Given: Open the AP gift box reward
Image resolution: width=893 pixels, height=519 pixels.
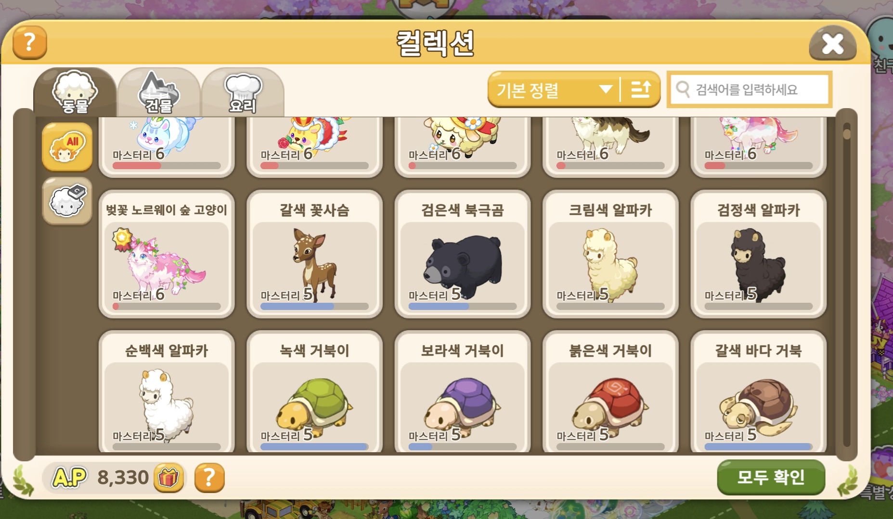Looking at the screenshot, I should pyautogui.click(x=168, y=478).
